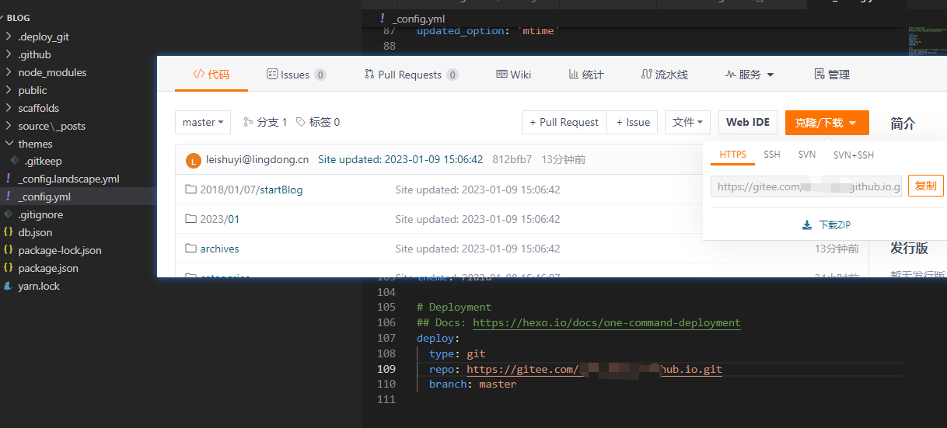Open the Pull Requests tab

coord(411,75)
